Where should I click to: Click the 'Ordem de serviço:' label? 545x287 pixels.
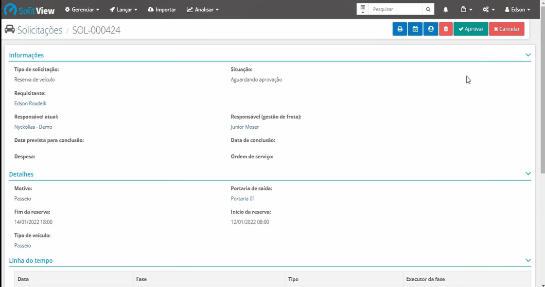coord(252,156)
